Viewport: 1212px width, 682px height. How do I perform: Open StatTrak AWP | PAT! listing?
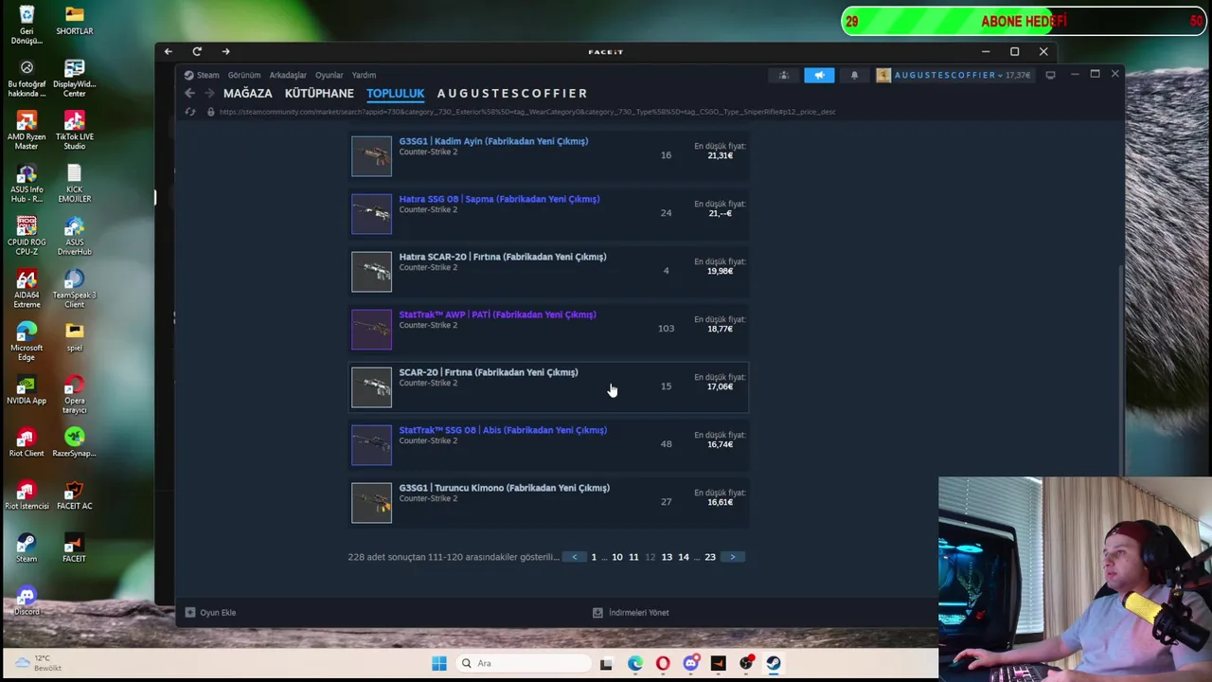[549, 329]
